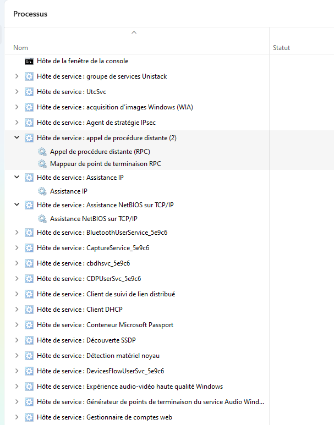This screenshot has width=334, height=425.
Task: Expand the Agent de stratégie IPsec entry
Action: [17, 123]
